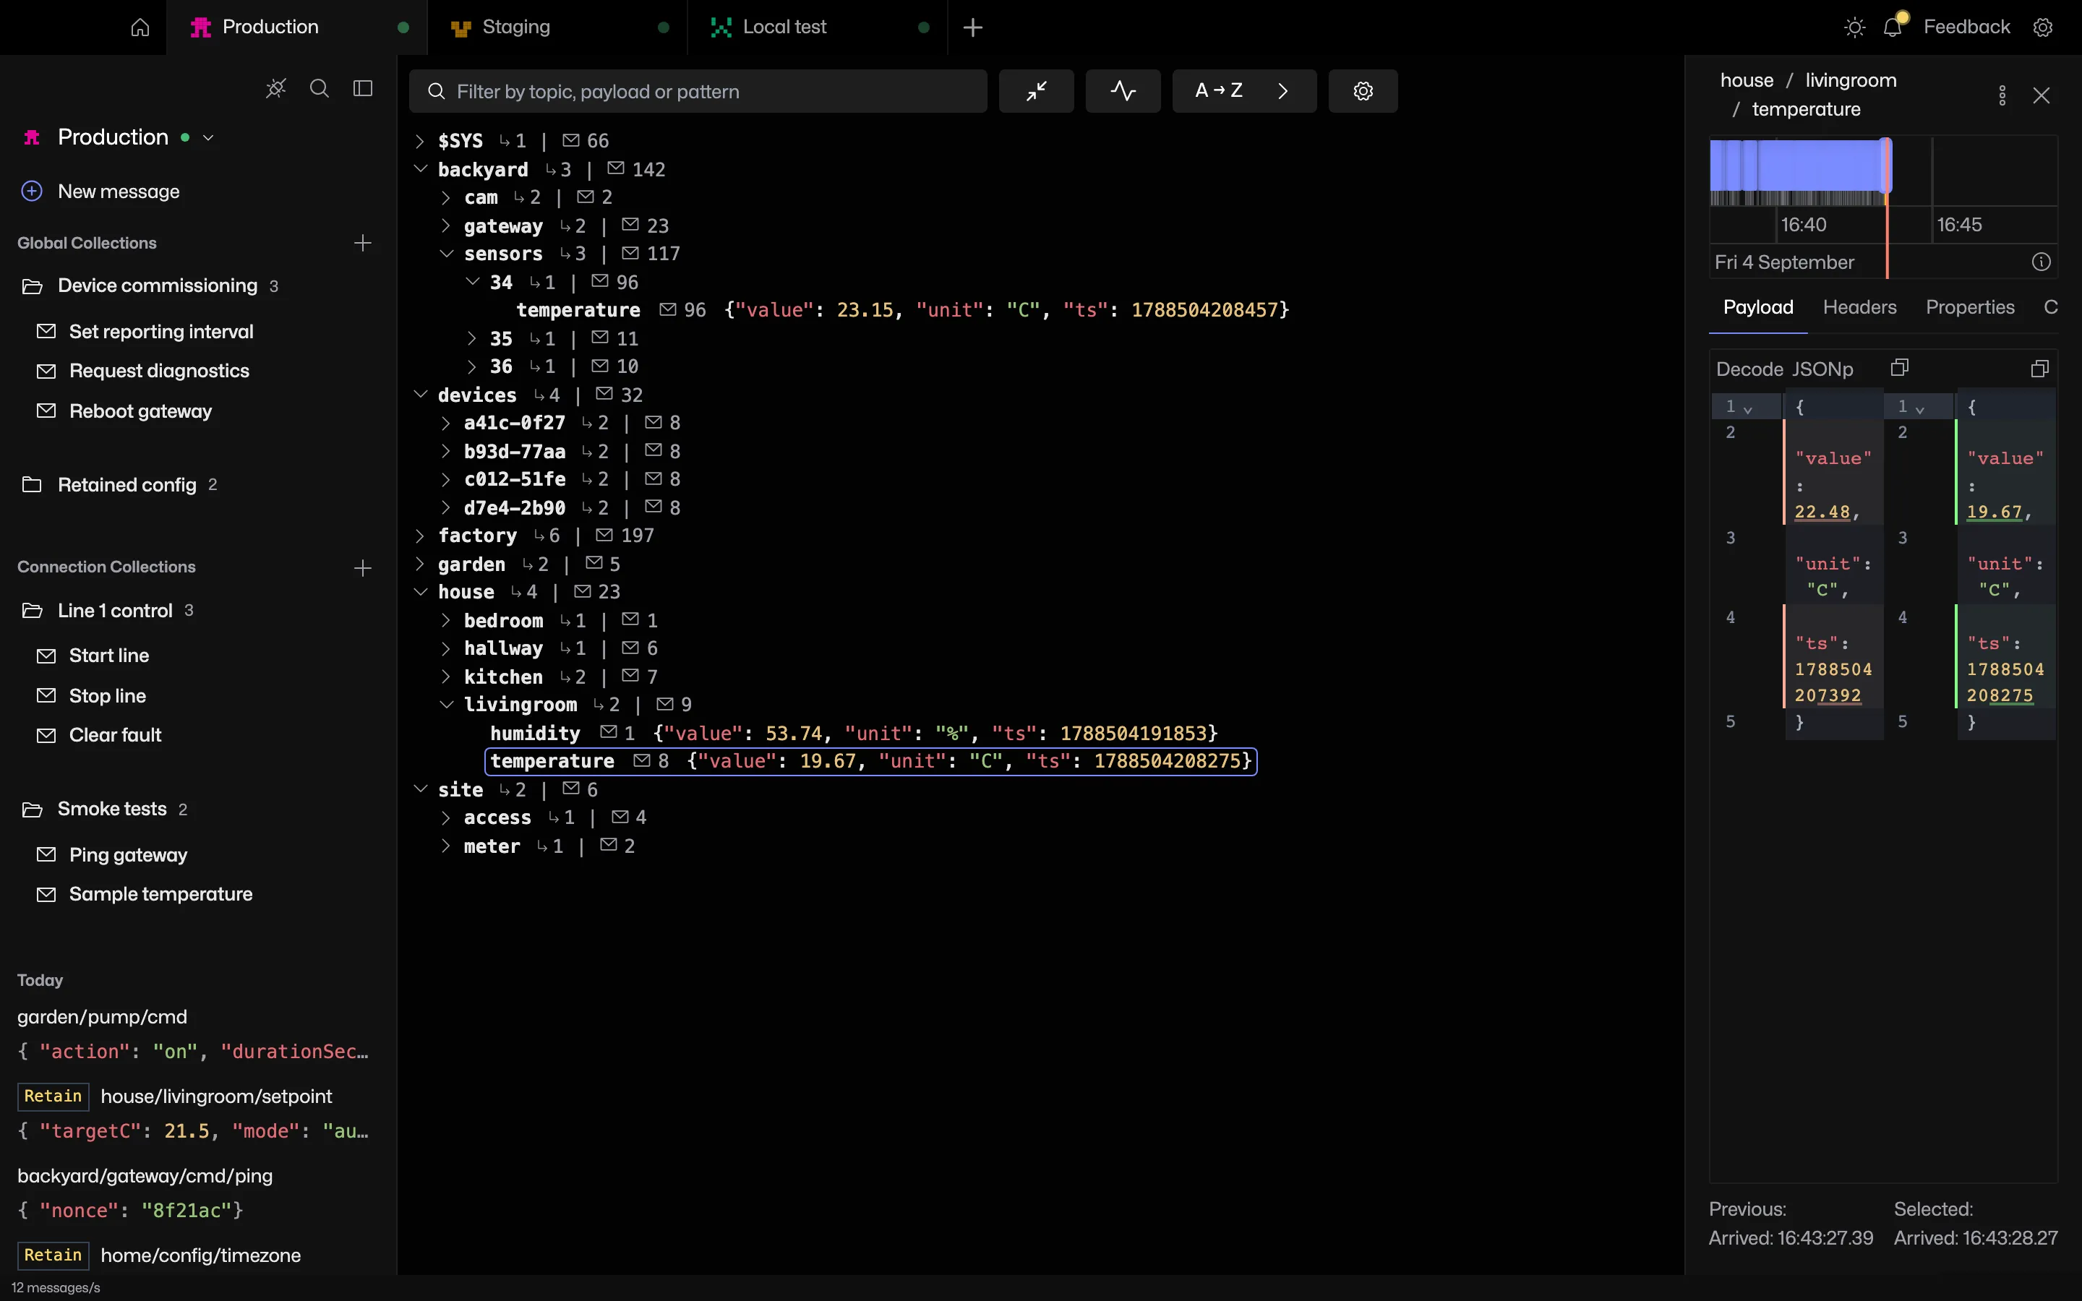Collapse the sensors topic
This screenshot has width=2082, height=1301.
pyautogui.click(x=445, y=254)
